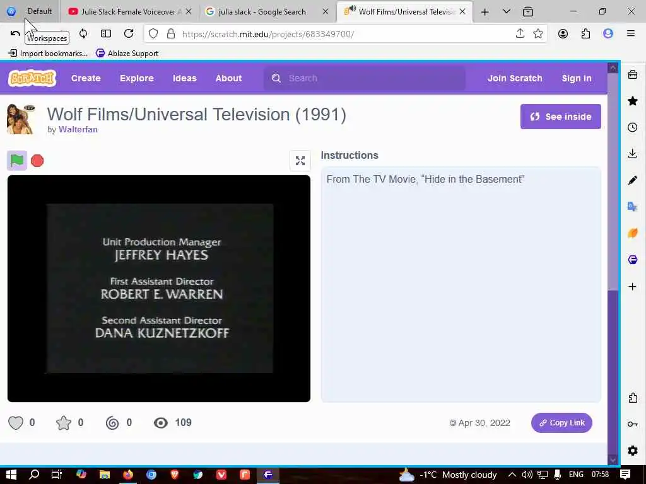Open the taskbar volume speaker icon
The height and width of the screenshot is (484, 646).
[527, 475]
